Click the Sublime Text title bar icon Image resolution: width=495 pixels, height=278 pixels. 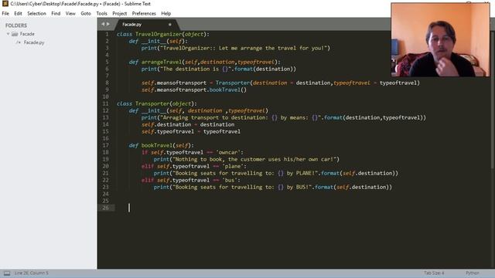pos(5,4)
